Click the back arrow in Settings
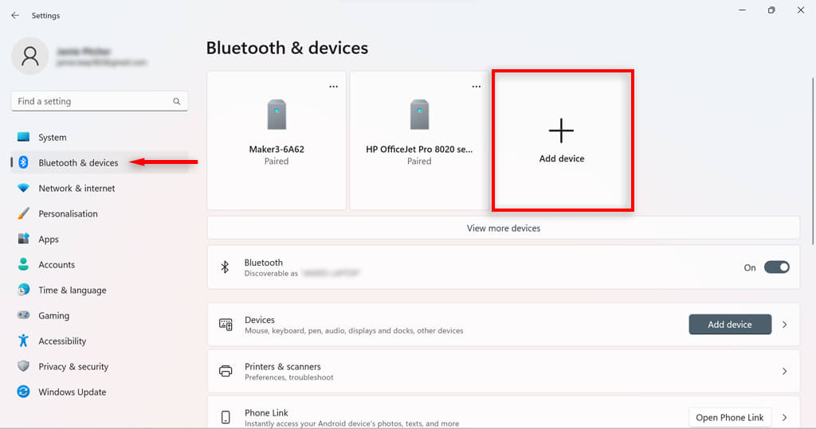 pos(15,15)
